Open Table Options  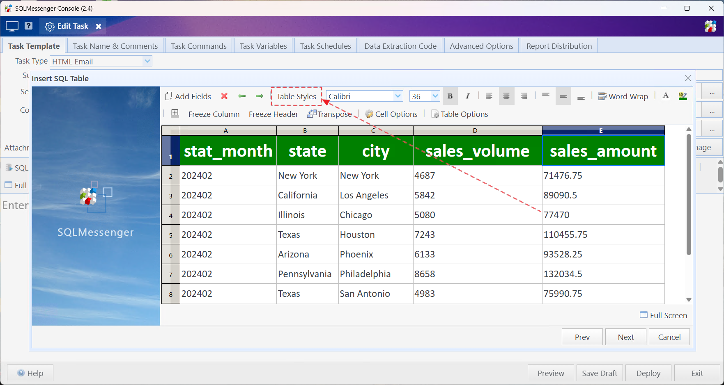click(x=460, y=114)
